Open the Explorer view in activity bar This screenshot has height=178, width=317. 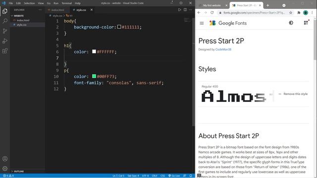[5, 11]
